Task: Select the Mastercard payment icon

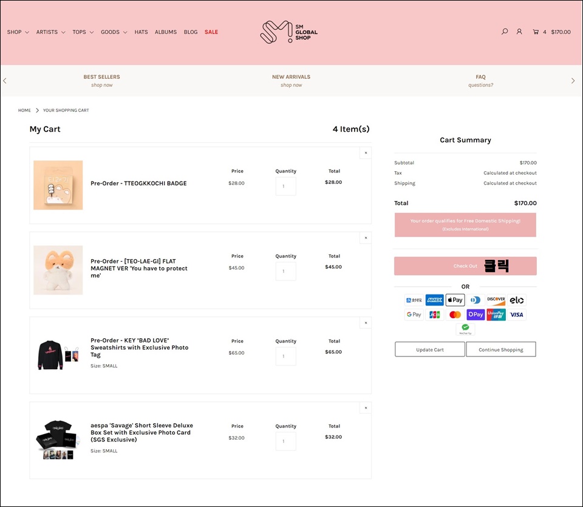Action: pos(455,315)
